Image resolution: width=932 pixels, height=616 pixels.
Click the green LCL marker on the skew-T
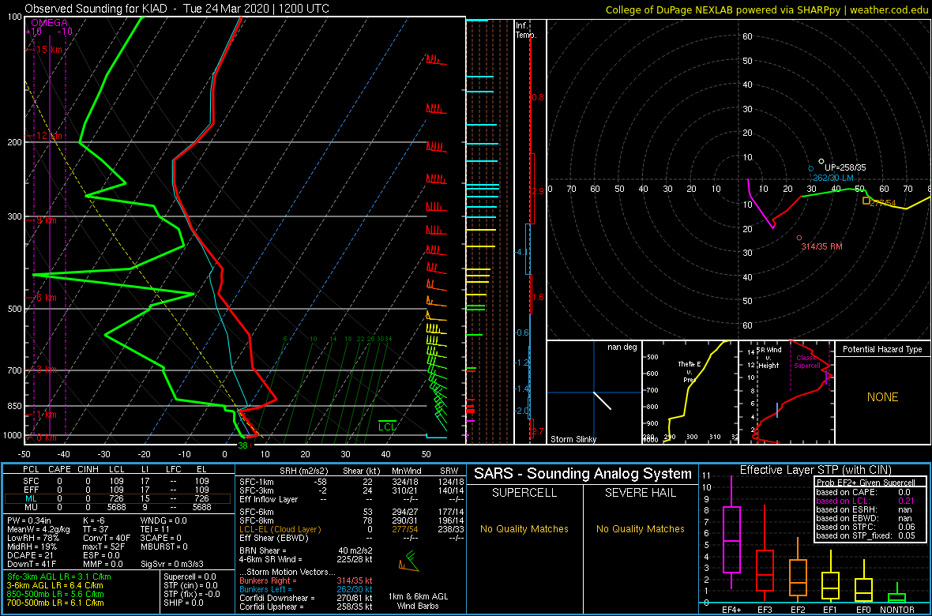tap(388, 425)
